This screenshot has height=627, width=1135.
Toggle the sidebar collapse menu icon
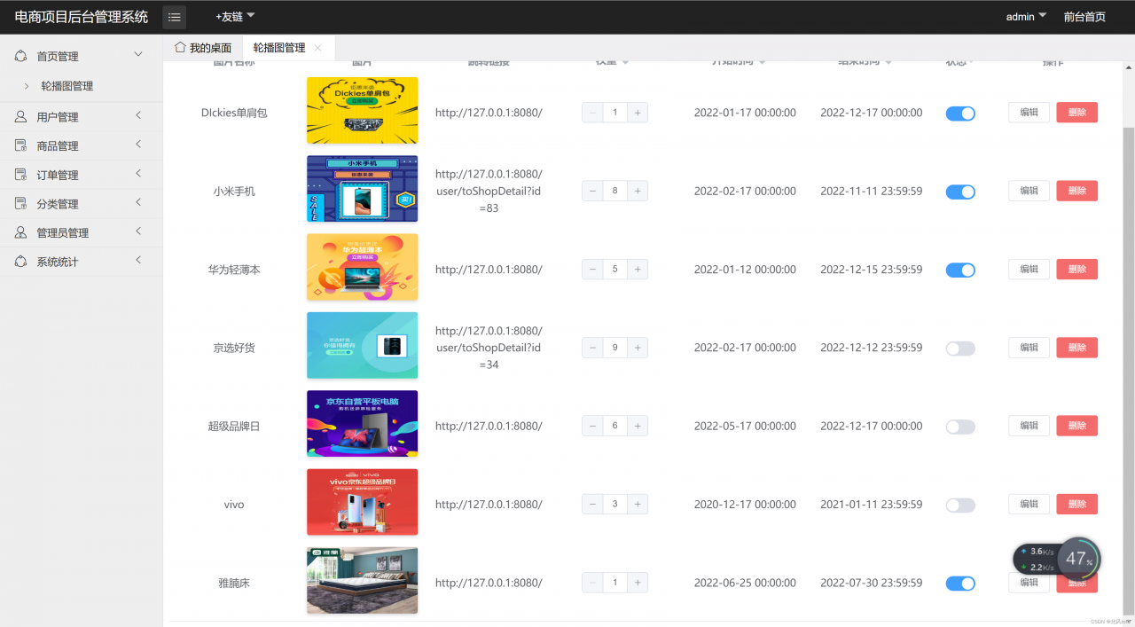coord(175,17)
